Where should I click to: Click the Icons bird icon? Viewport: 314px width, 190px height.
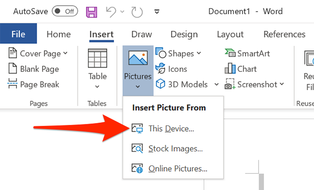(160, 68)
